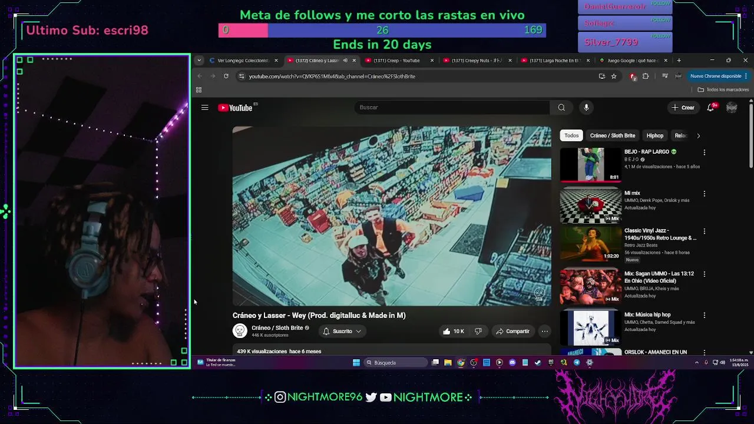
Task: Open the account avatar menu
Action: tap(732, 107)
